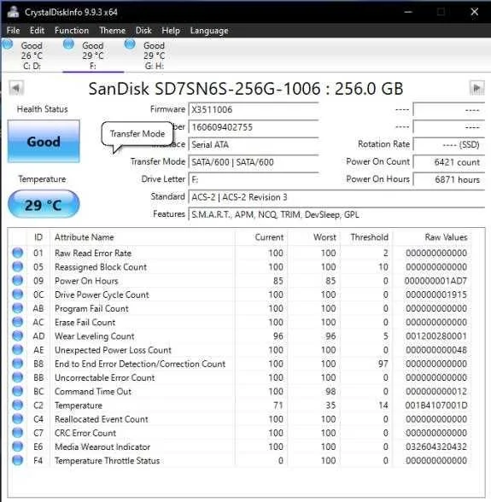The image size is (491, 502).
Task: Click Power On Count value 6421 count
Action: 449,162
